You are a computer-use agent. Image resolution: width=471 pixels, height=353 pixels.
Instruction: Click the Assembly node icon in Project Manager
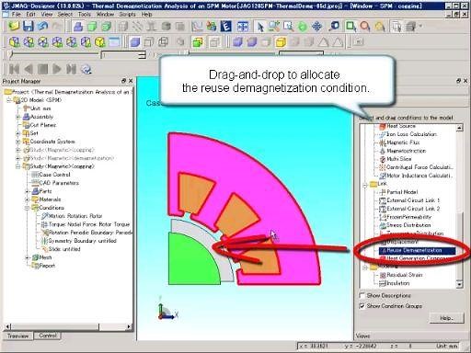pos(27,117)
